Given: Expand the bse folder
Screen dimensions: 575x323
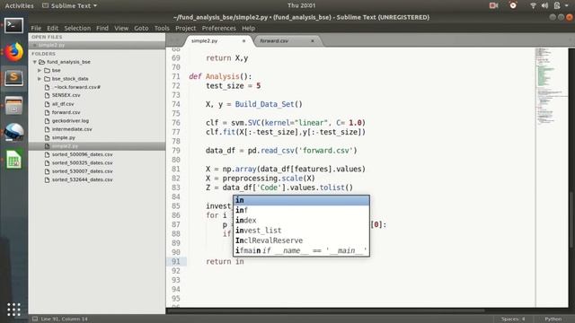Looking at the screenshot, I should point(40,70).
